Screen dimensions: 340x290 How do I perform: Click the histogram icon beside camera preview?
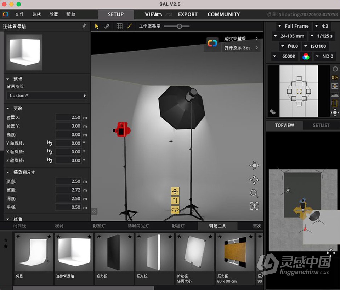coord(335,94)
